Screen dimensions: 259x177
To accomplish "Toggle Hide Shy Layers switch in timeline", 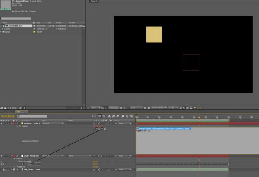I will pyautogui.click(x=109, y=116).
